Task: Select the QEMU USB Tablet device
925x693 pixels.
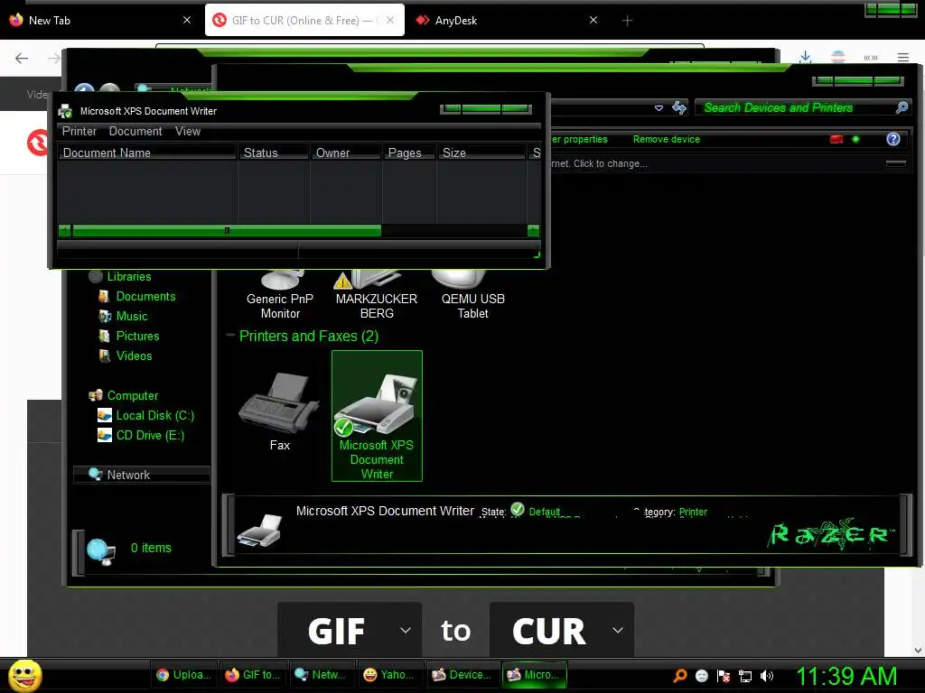Action: (x=473, y=295)
